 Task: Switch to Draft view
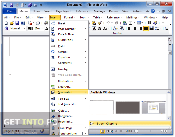tap(121, 131)
